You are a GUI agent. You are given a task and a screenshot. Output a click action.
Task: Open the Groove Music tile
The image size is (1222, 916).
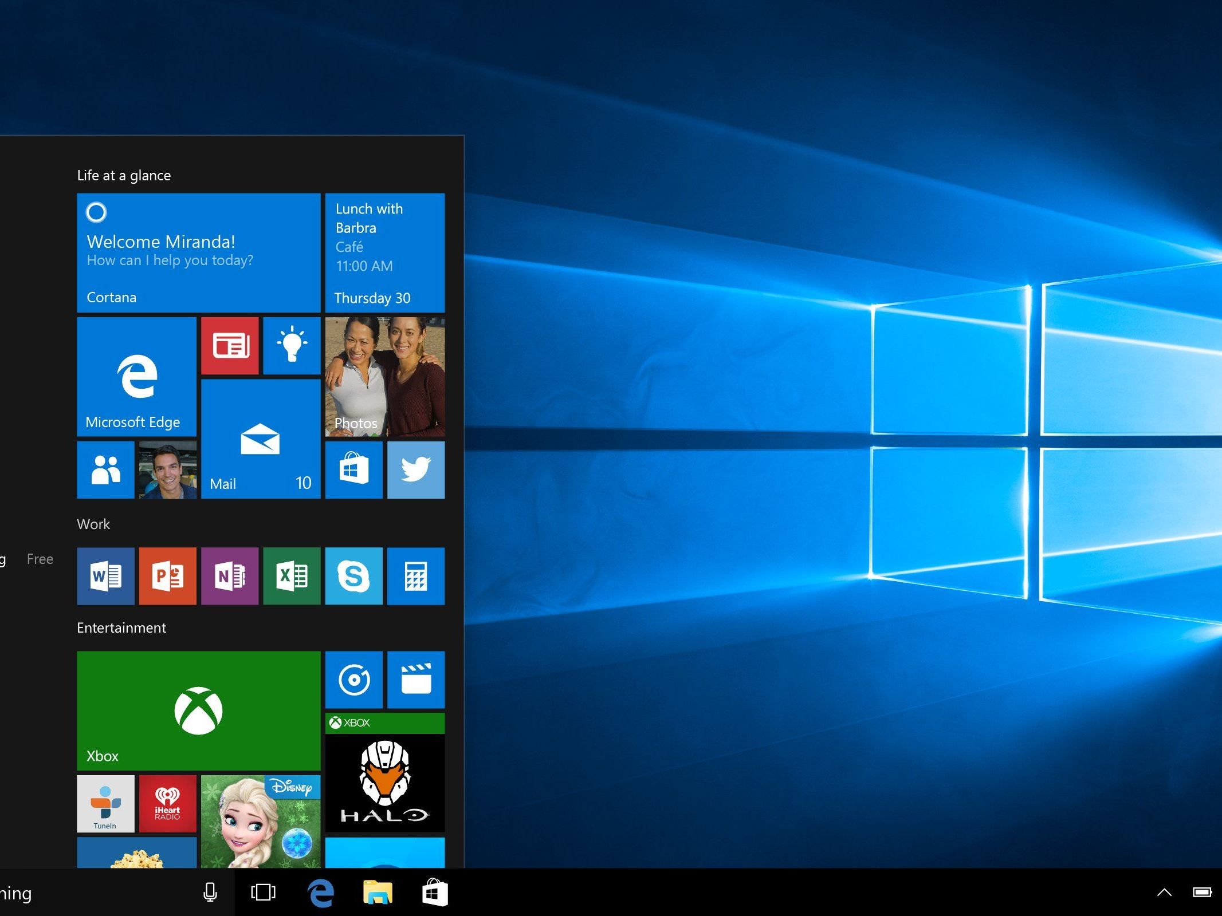[x=353, y=680]
